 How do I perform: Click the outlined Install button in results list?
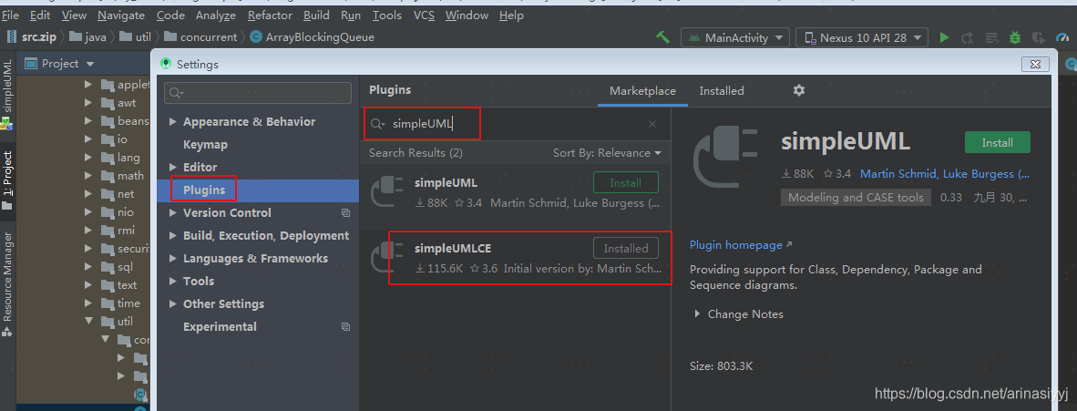pos(626,183)
